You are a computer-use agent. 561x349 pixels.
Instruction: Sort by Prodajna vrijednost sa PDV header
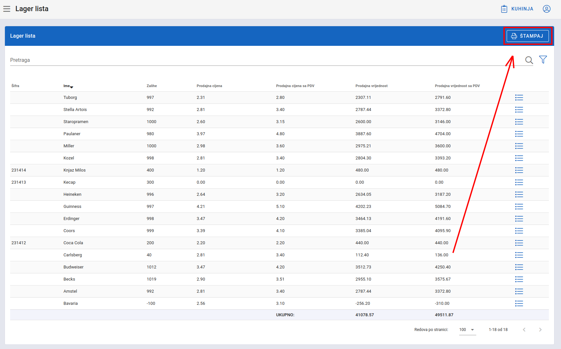coord(457,86)
